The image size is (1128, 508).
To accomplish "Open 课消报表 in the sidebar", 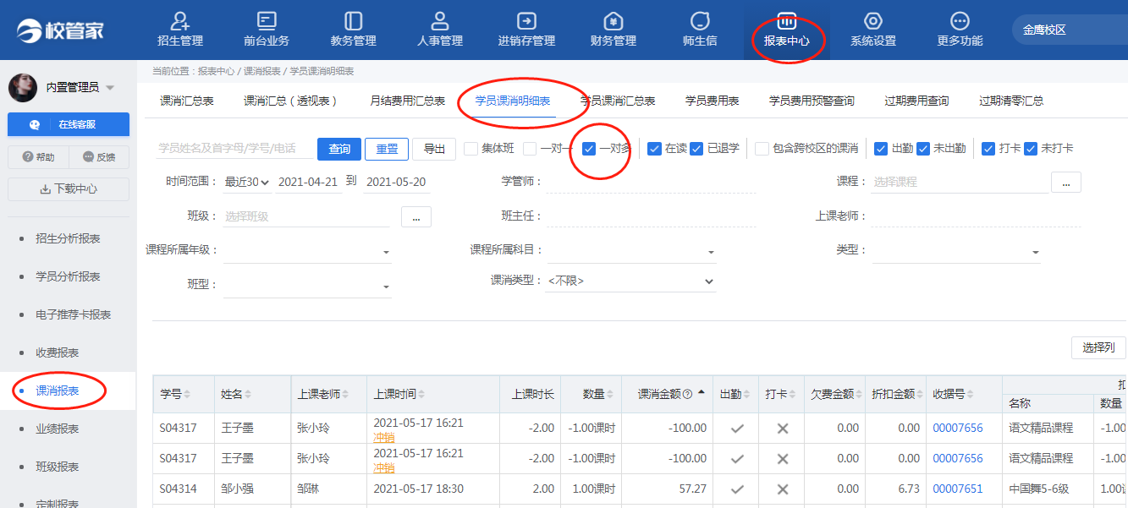I will pos(58,391).
